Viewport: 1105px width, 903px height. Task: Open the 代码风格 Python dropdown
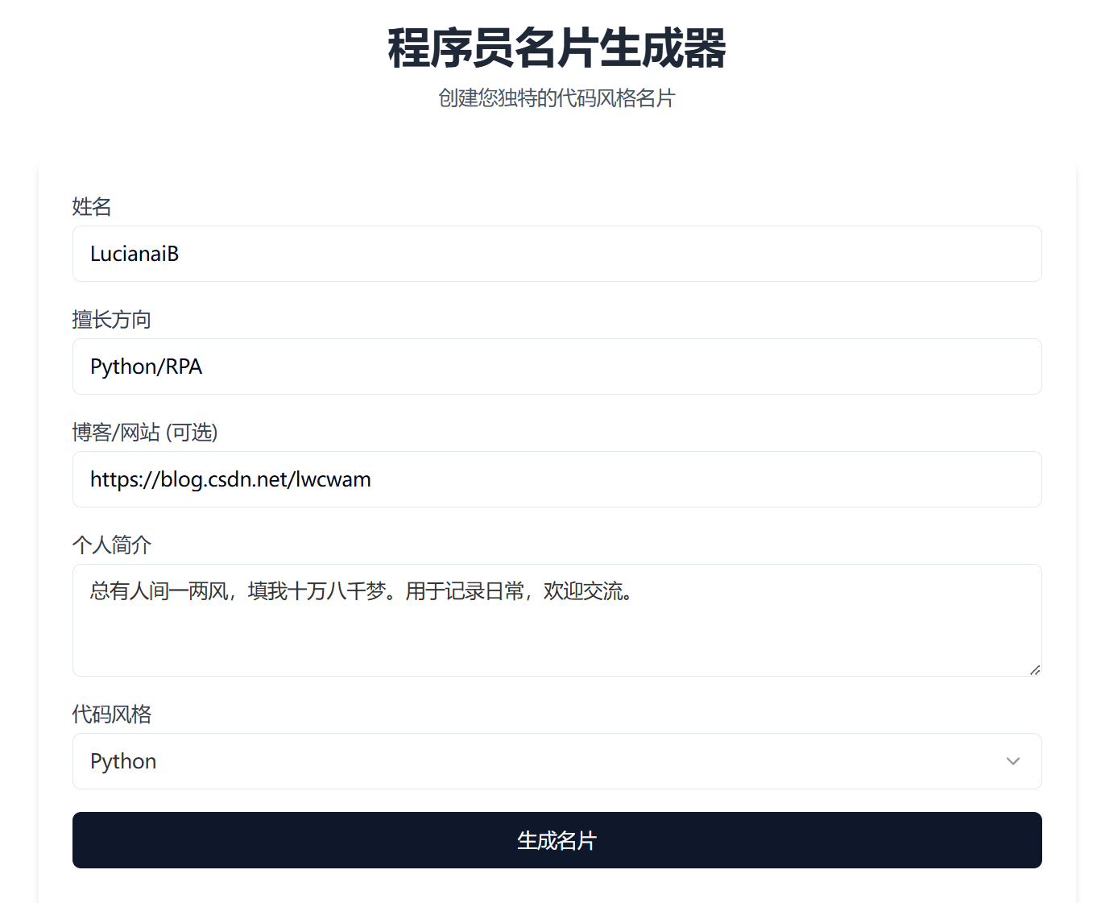(557, 761)
